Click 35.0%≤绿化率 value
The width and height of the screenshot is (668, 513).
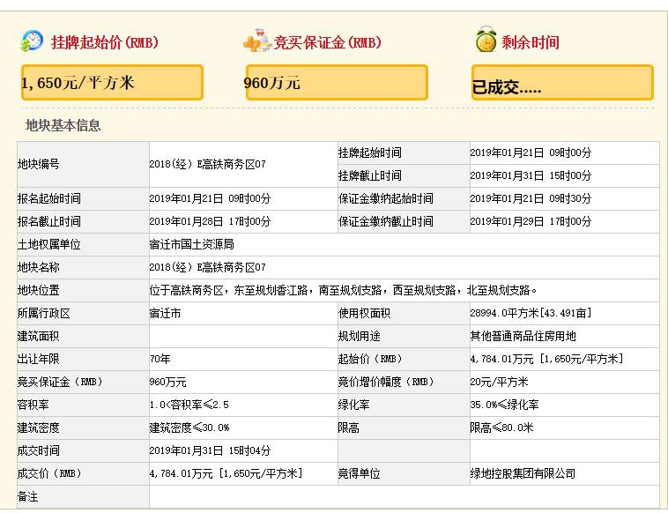pos(504,405)
